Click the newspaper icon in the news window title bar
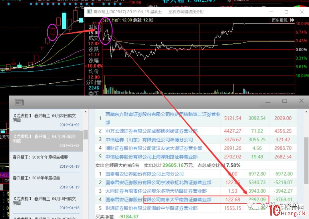The image size is (309, 219). point(19,102)
